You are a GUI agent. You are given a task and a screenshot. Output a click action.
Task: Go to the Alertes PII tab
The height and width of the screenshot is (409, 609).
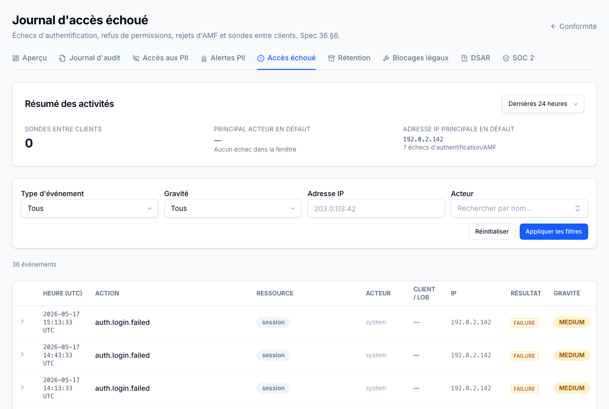tap(223, 58)
